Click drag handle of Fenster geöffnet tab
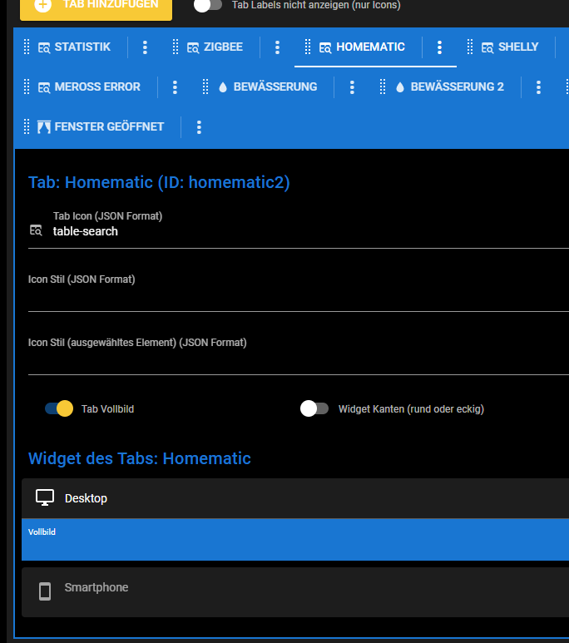The height and width of the screenshot is (643, 569). 27,126
